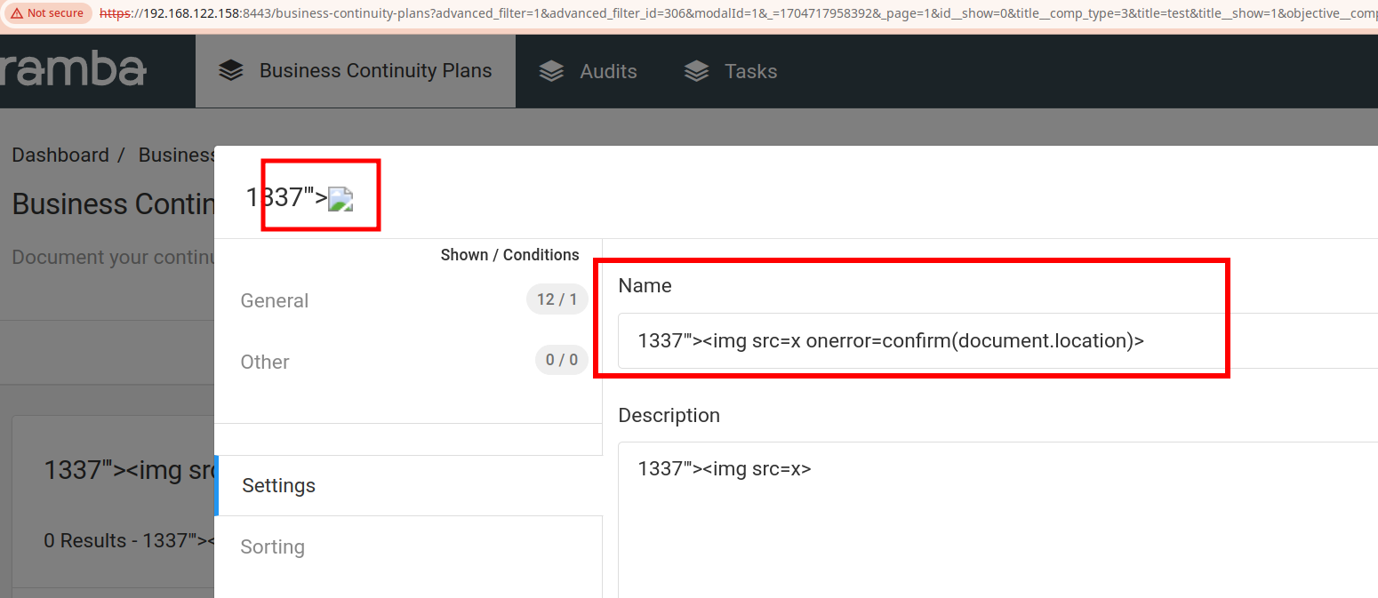Click the Tasks layers icon
Viewport: 1378px width, 598px height.
697,71
